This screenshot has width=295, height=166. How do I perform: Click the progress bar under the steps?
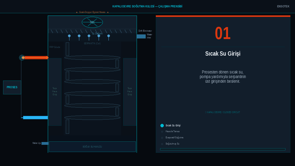click(222, 149)
